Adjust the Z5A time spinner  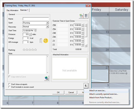pyautogui.click(x=82, y=29)
